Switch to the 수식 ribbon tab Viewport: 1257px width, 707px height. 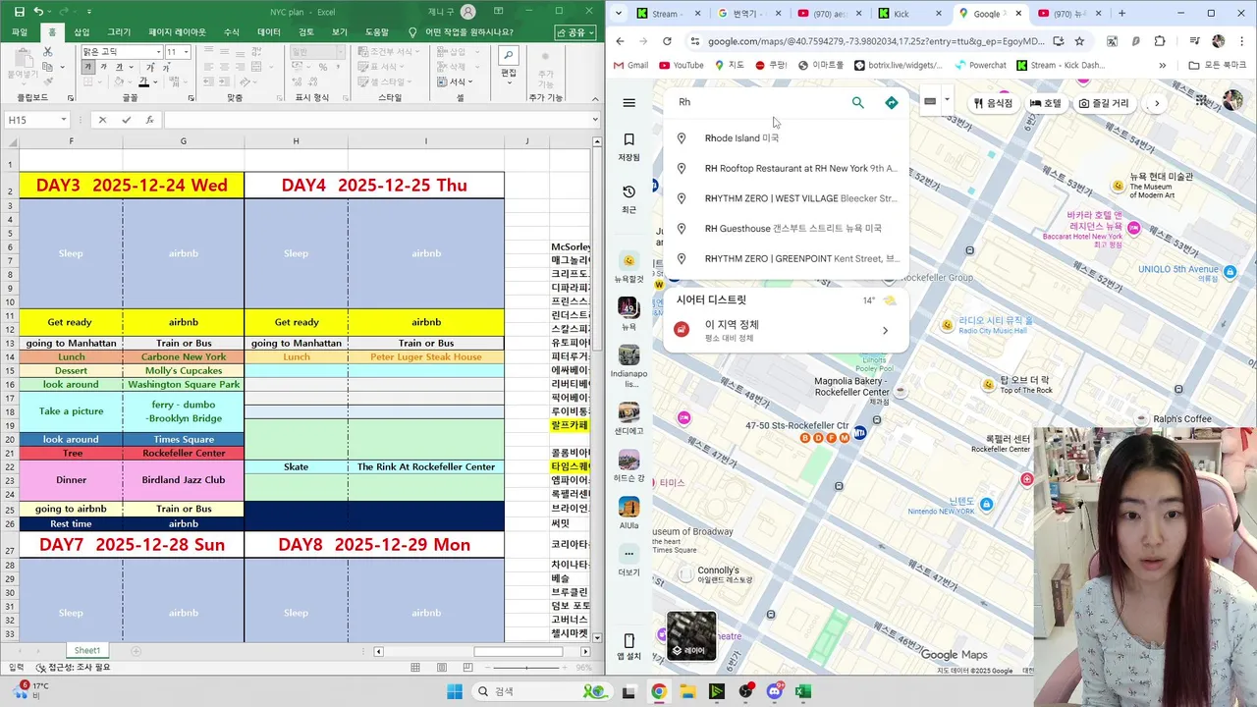[x=232, y=32]
